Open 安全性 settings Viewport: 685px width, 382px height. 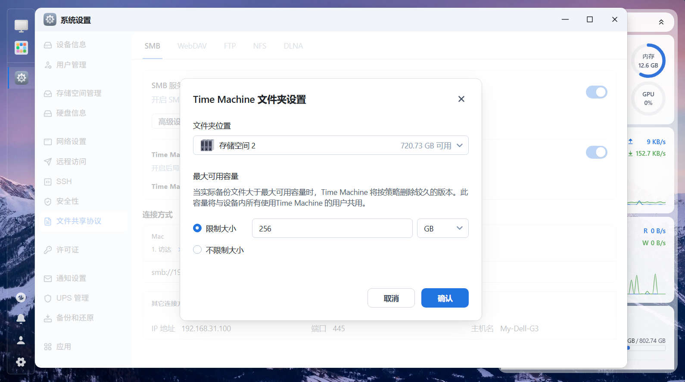[84, 201]
